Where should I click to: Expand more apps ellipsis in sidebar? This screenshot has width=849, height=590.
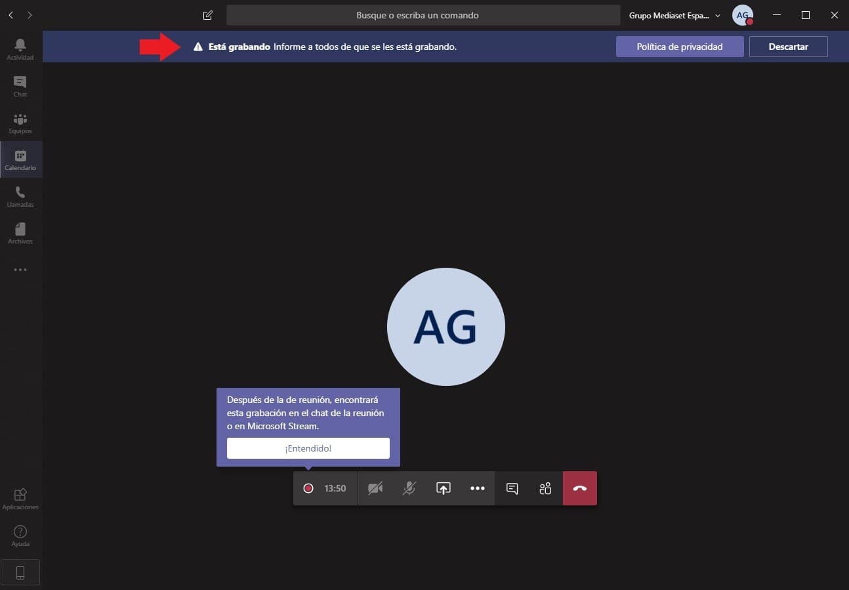point(20,270)
